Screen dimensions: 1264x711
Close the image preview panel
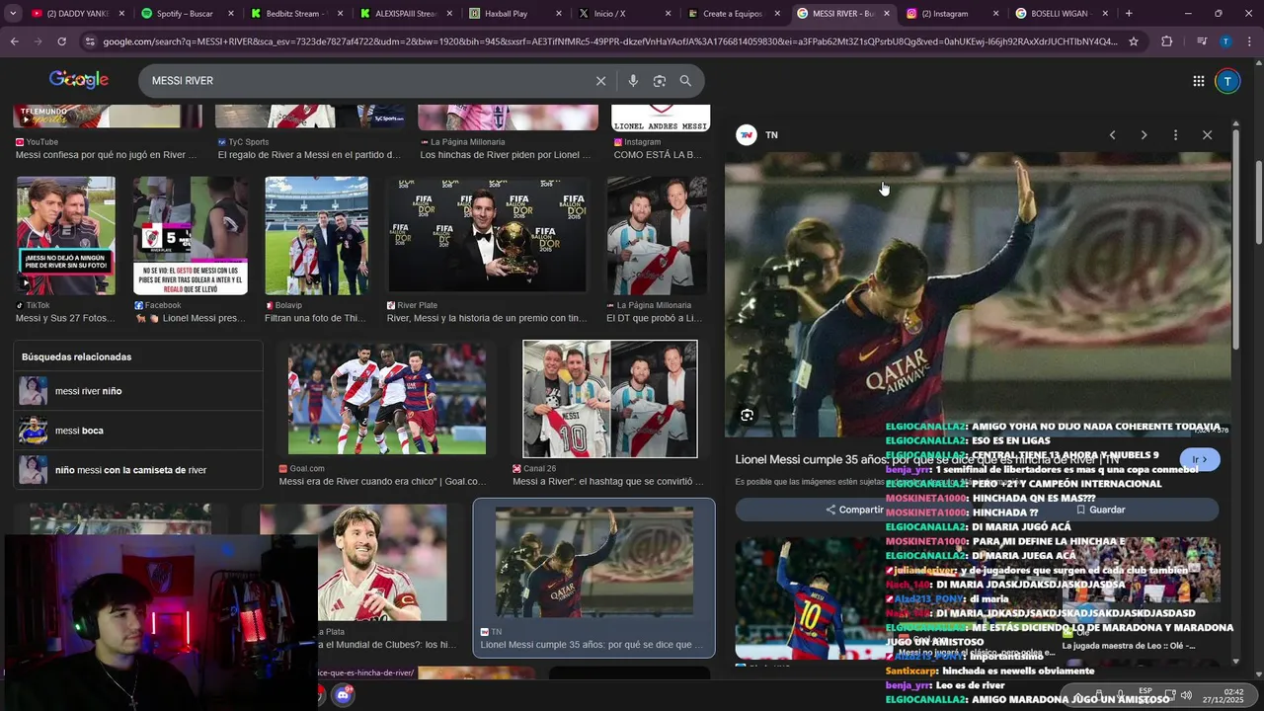[1207, 135]
